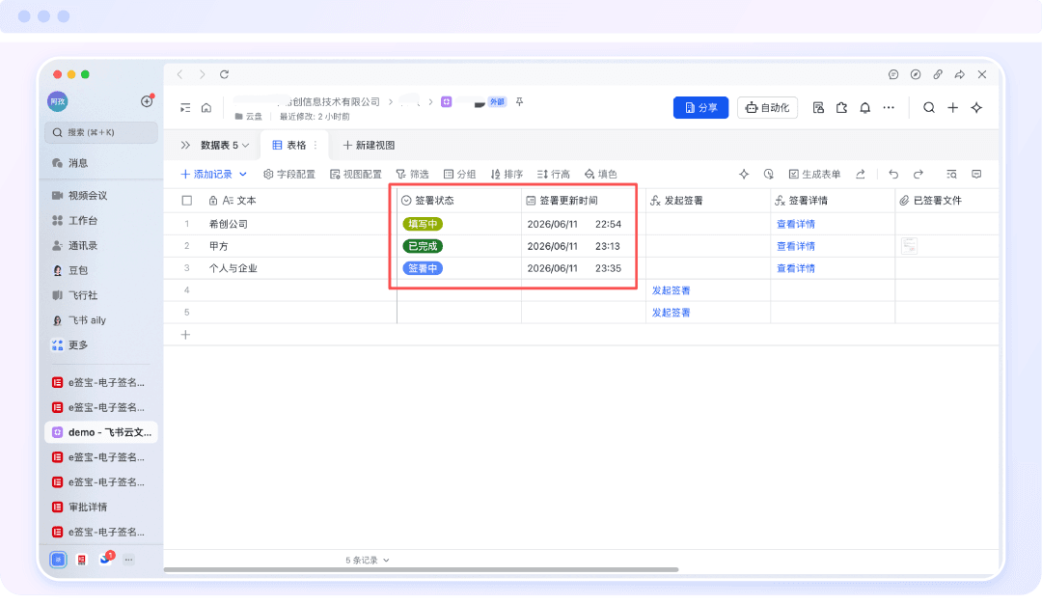Open 视频会议 in the sidebar
Viewport: 1042px width, 604px height.
click(x=101, y=195)
